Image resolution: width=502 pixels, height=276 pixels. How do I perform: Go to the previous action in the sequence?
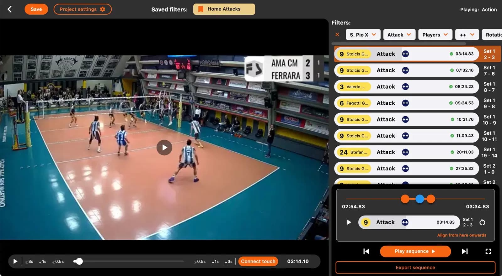click(x=366, y=251)
